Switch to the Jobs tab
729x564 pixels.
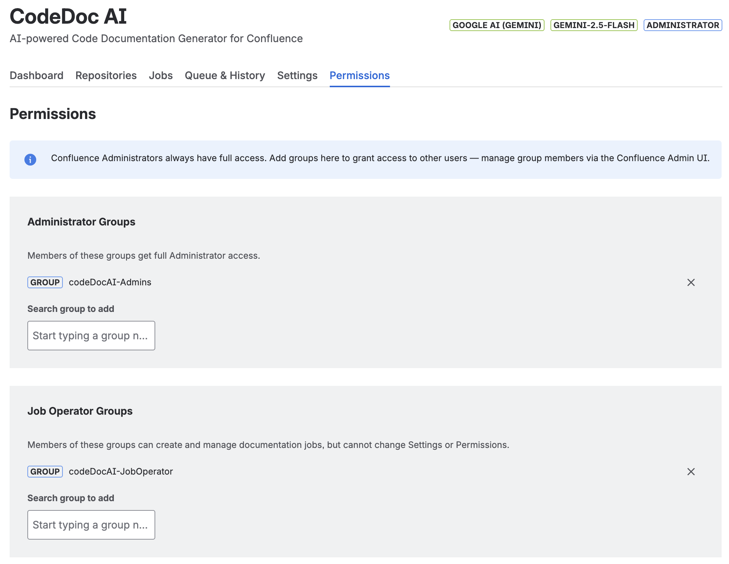point(160,75)
